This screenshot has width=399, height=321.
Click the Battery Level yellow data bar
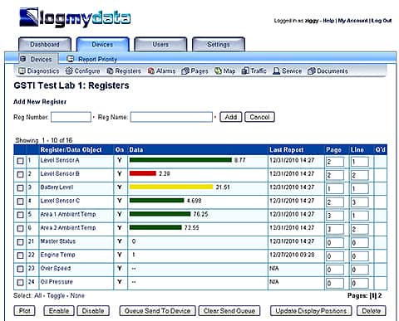171,187
